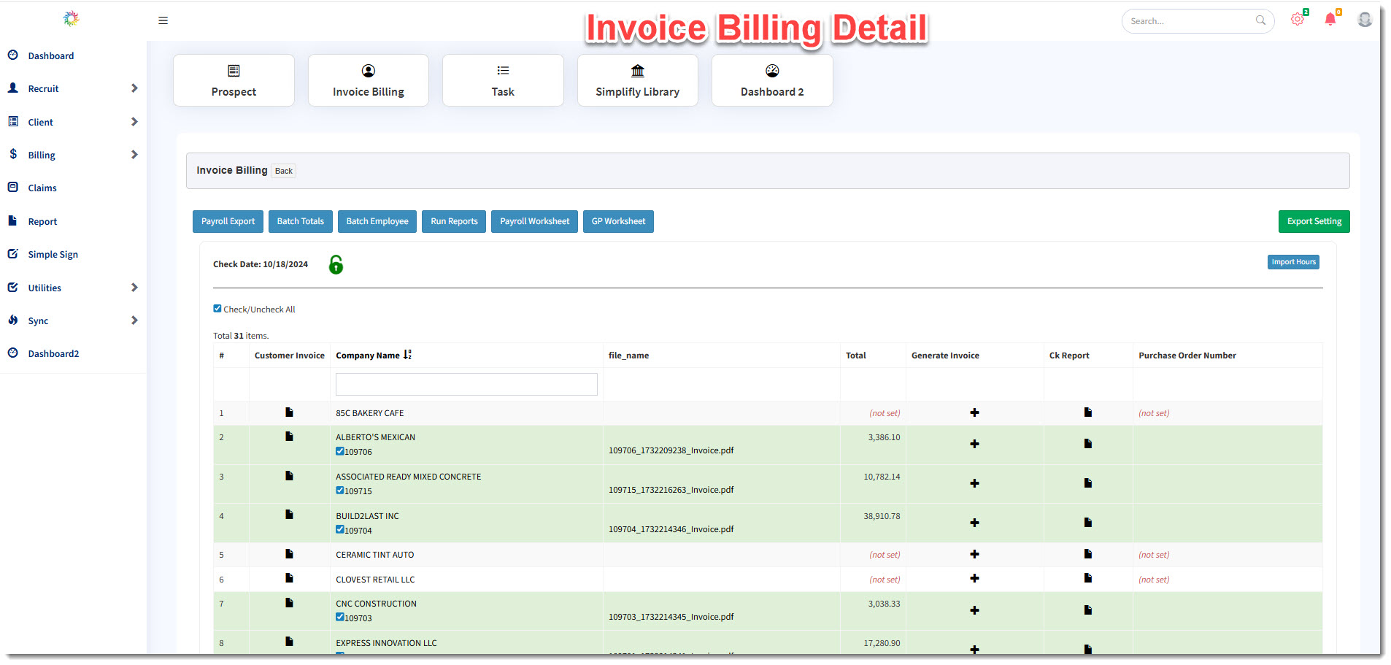1391x665 pixels.
Task: Generate invoice plus icon for ALBERTO'S MEXICAN
Action: pos(974,444)
